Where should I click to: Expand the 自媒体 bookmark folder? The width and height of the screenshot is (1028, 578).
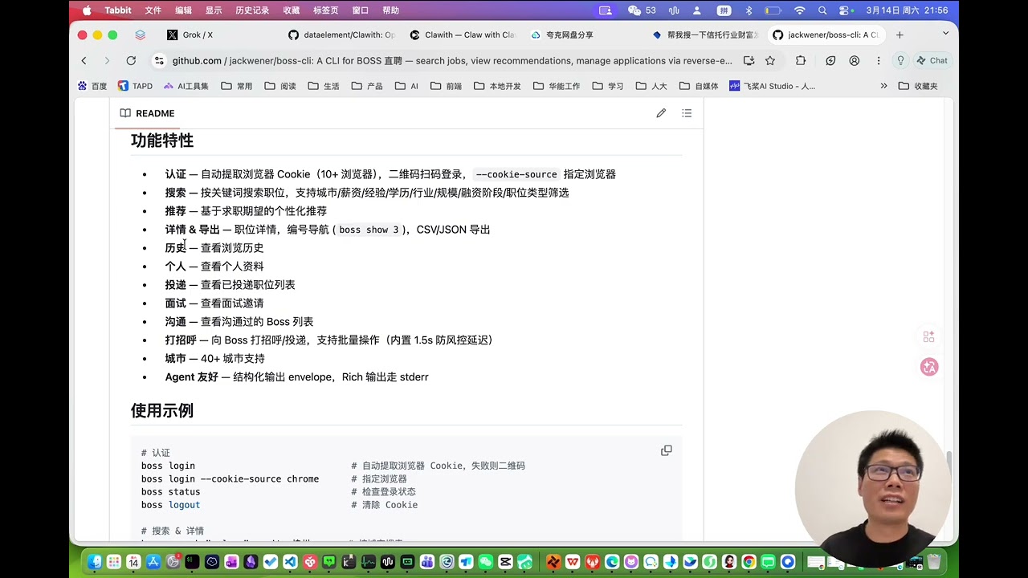[x=699, y=86]
